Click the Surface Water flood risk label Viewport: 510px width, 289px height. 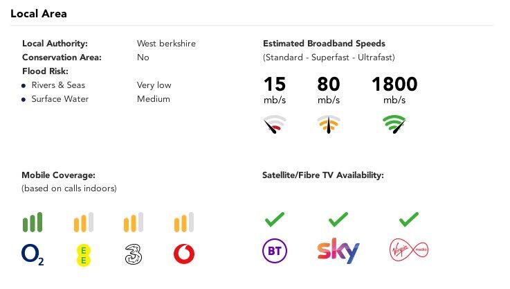(60, 99)
